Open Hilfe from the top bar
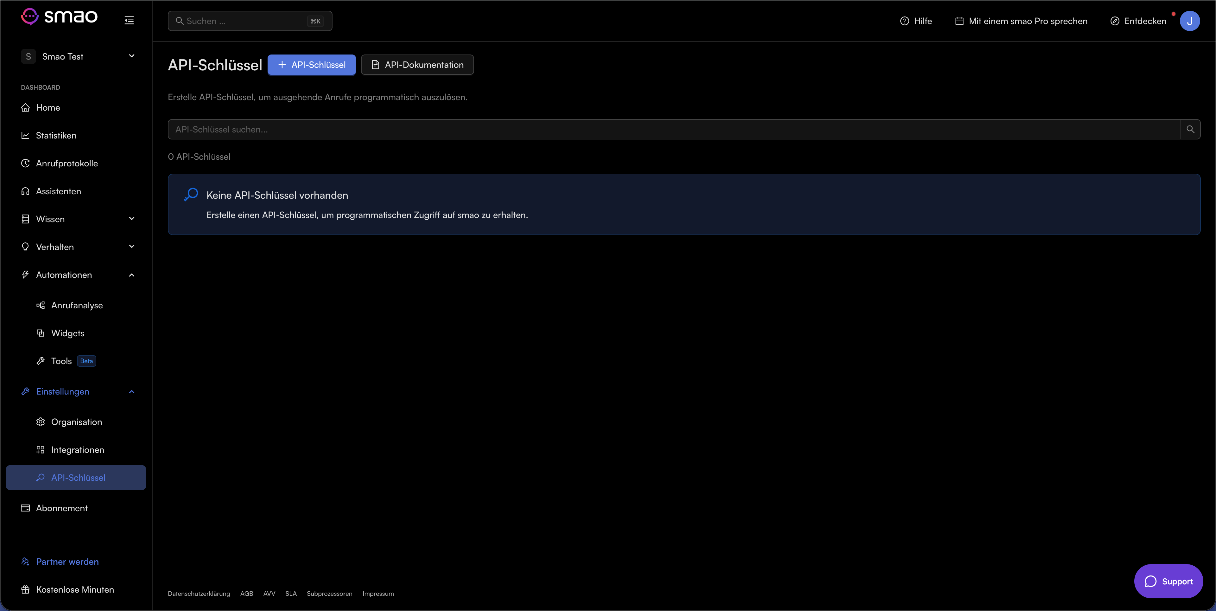The width and height of the screenshot is (1216, 611). [x=916, y=21]
